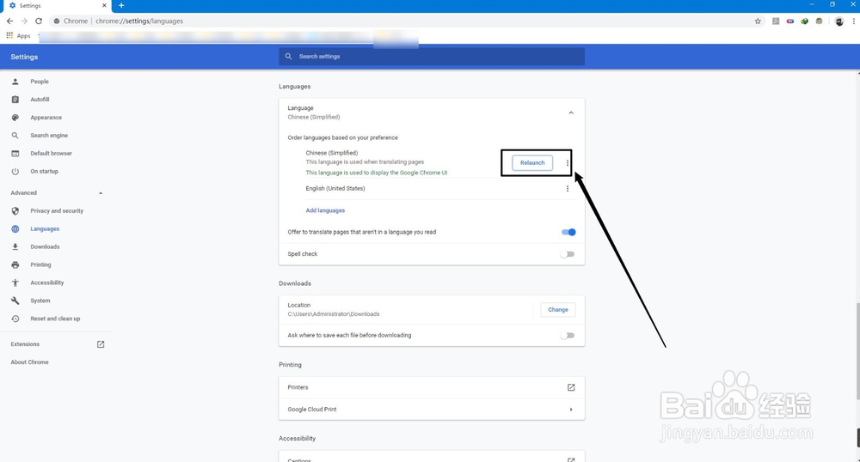Toggle Offer to translate pages switch
The image size is (860, 462).
click(568, 232)
